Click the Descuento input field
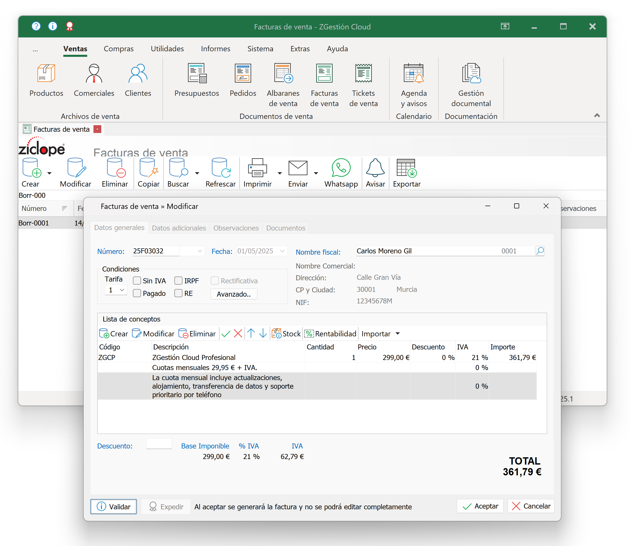This screenshot has height=546, width=631. click(159, 444)
